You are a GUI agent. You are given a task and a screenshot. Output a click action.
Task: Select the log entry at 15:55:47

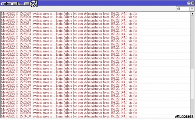tap(95, 75)
